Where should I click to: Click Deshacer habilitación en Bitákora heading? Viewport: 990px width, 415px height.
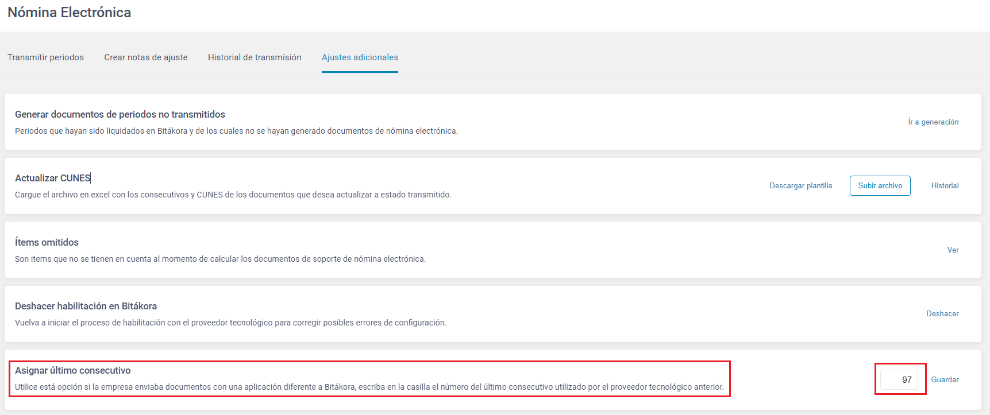click(x=86, y=306)
